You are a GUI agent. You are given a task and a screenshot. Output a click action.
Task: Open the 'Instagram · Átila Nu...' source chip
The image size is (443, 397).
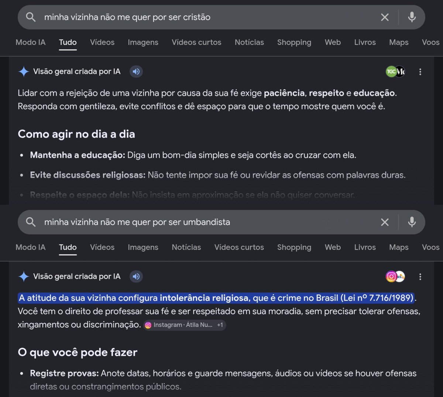[x=185, y=325]
